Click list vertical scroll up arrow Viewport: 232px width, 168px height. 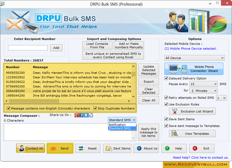click(133, 66)
